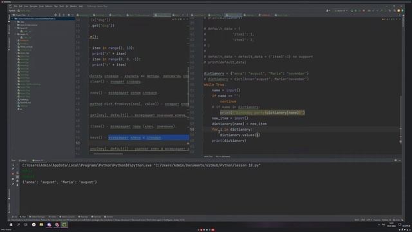Click the PyCharm icon in the taskbar
412x232 pixels.
(64, 225)
